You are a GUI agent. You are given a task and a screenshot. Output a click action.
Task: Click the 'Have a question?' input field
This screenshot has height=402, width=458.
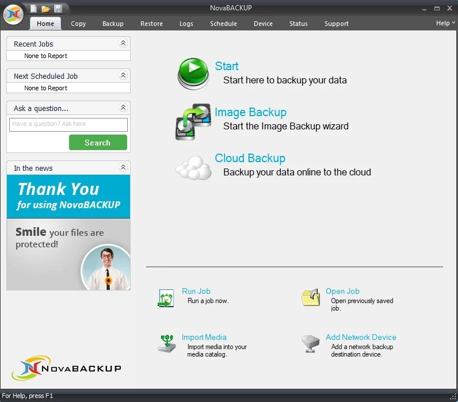point(68,124)
